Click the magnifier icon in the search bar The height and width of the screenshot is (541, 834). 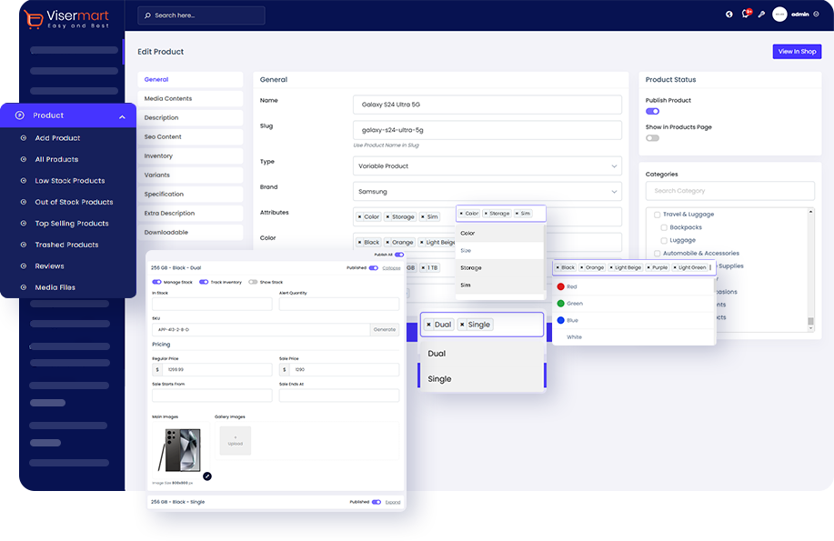[147, 15]
